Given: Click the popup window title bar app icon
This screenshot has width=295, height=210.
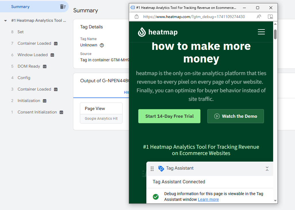Looking at the screenshot, I should click(133, 8).
